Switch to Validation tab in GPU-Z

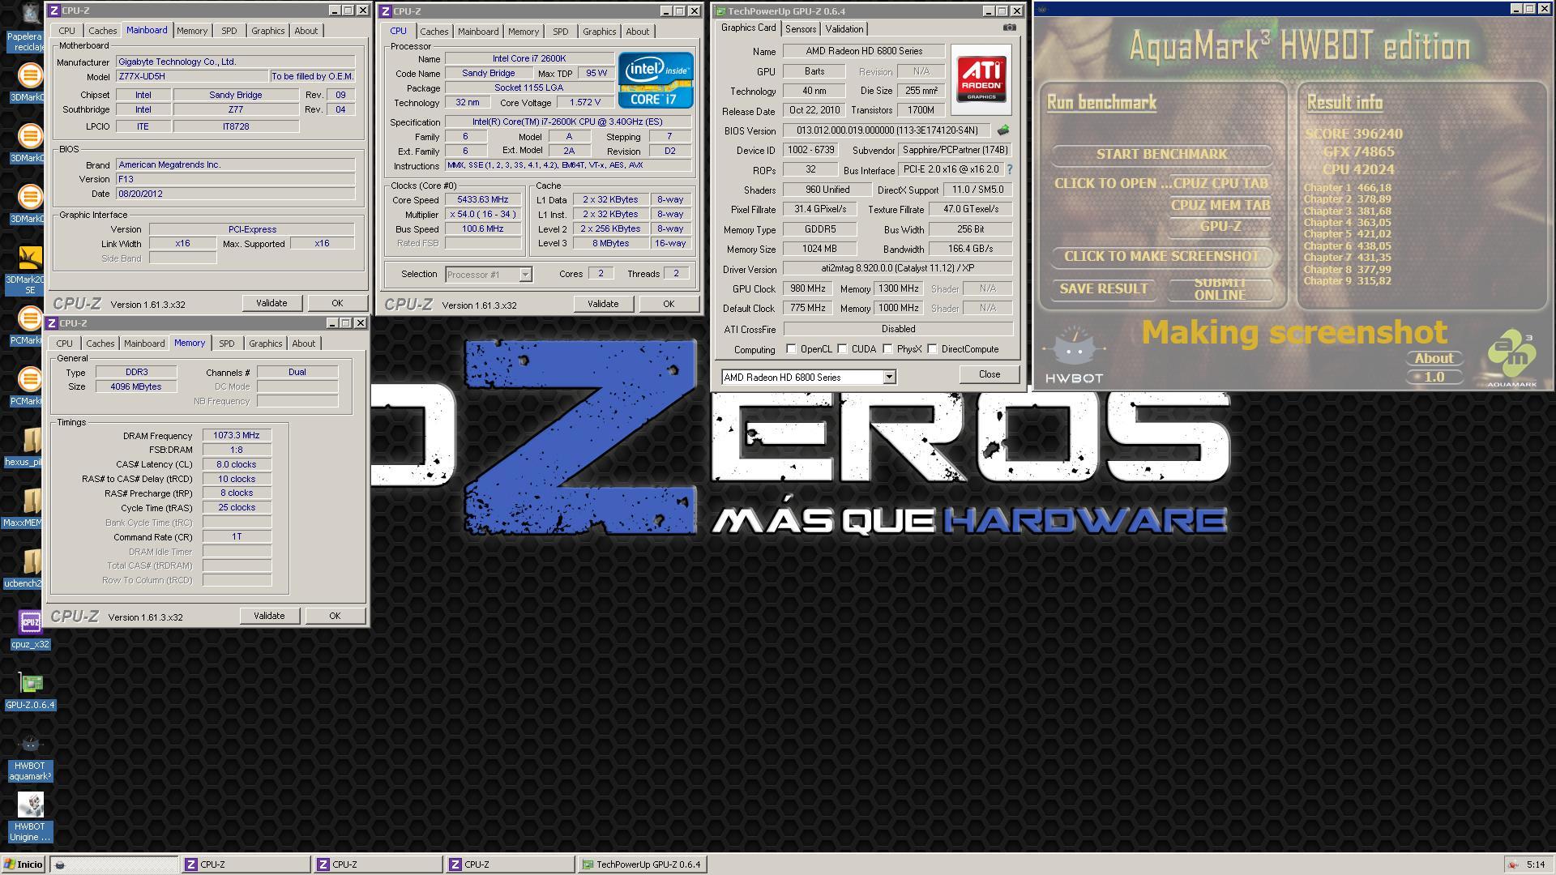click(x=844, y=29)
